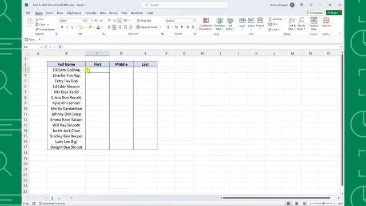Toggle Align Left
The image size is (366, 206).
pyautogui.click(x=109, y=27)
